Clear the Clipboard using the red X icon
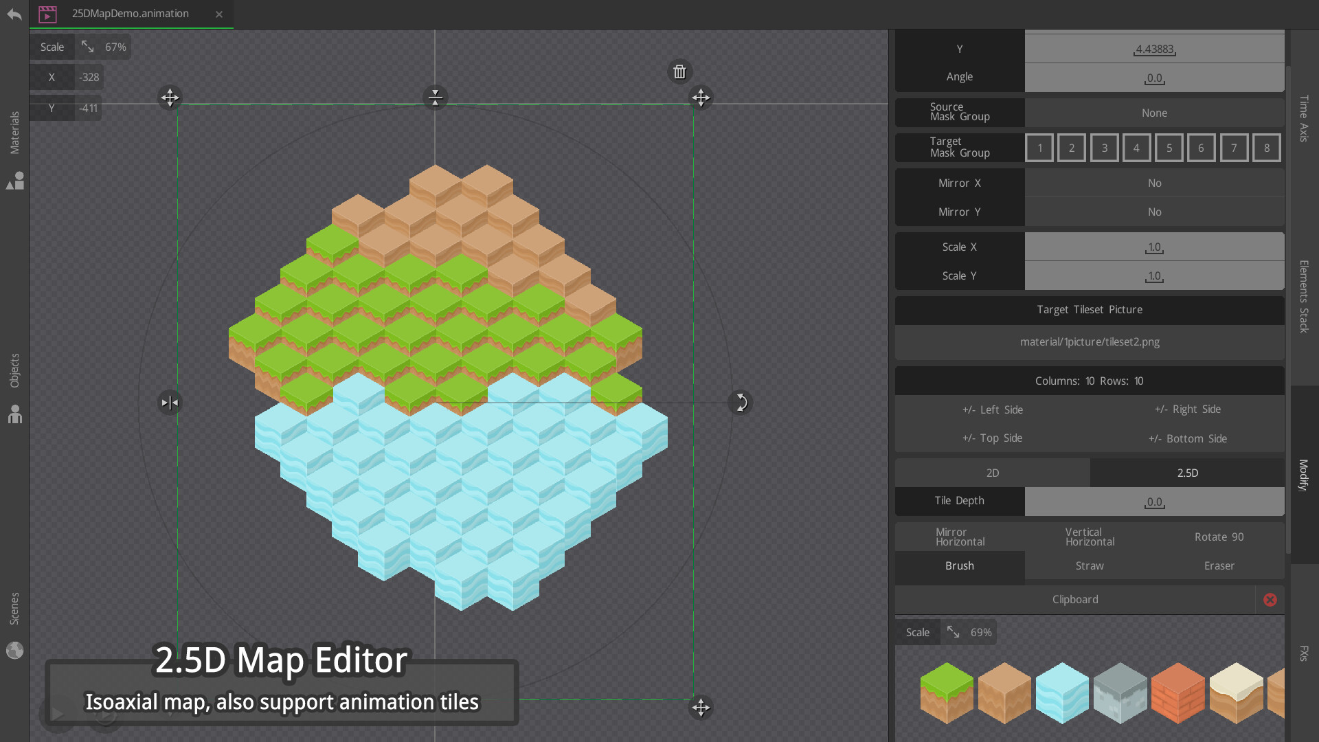This screenshot has width=1319, height=742. (x=1270, y=600)
